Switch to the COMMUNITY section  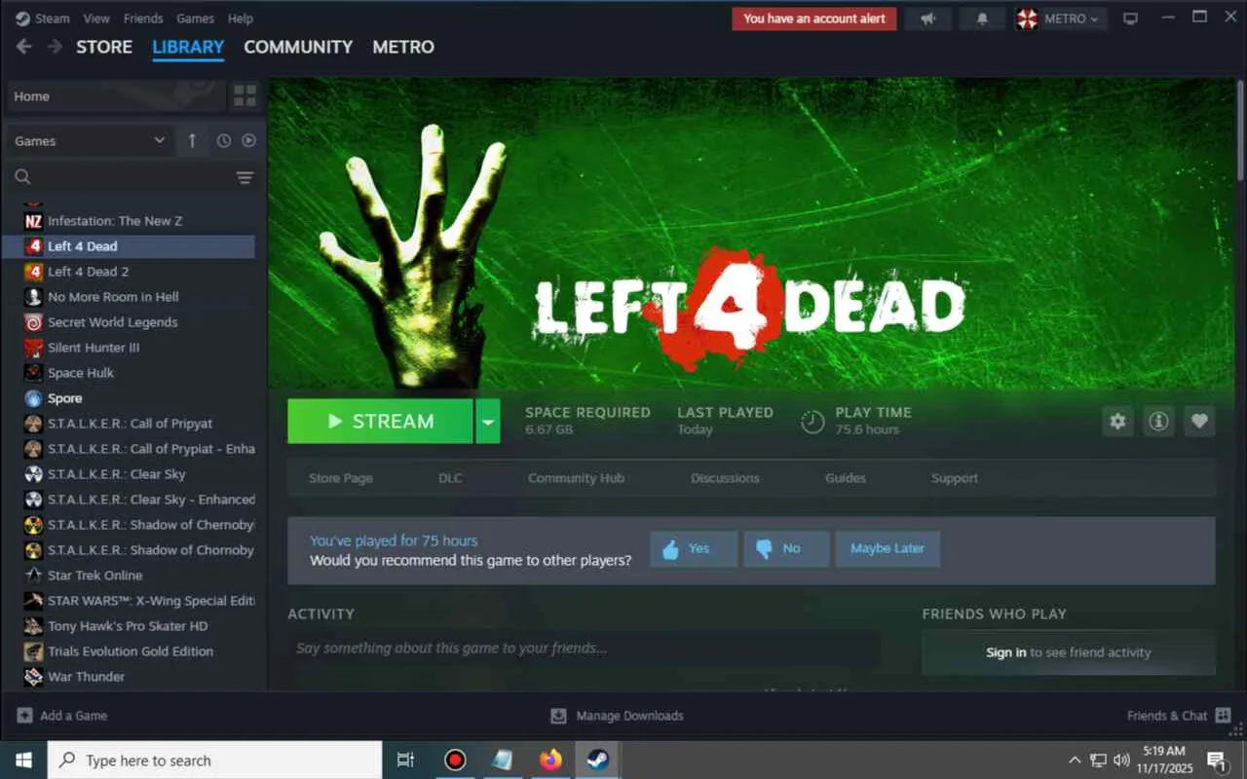click(x=298, y=47)
